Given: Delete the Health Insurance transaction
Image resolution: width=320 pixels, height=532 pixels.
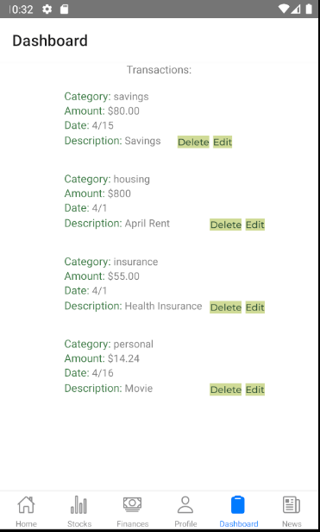Looking at the screenshot, I should point(225,307).
